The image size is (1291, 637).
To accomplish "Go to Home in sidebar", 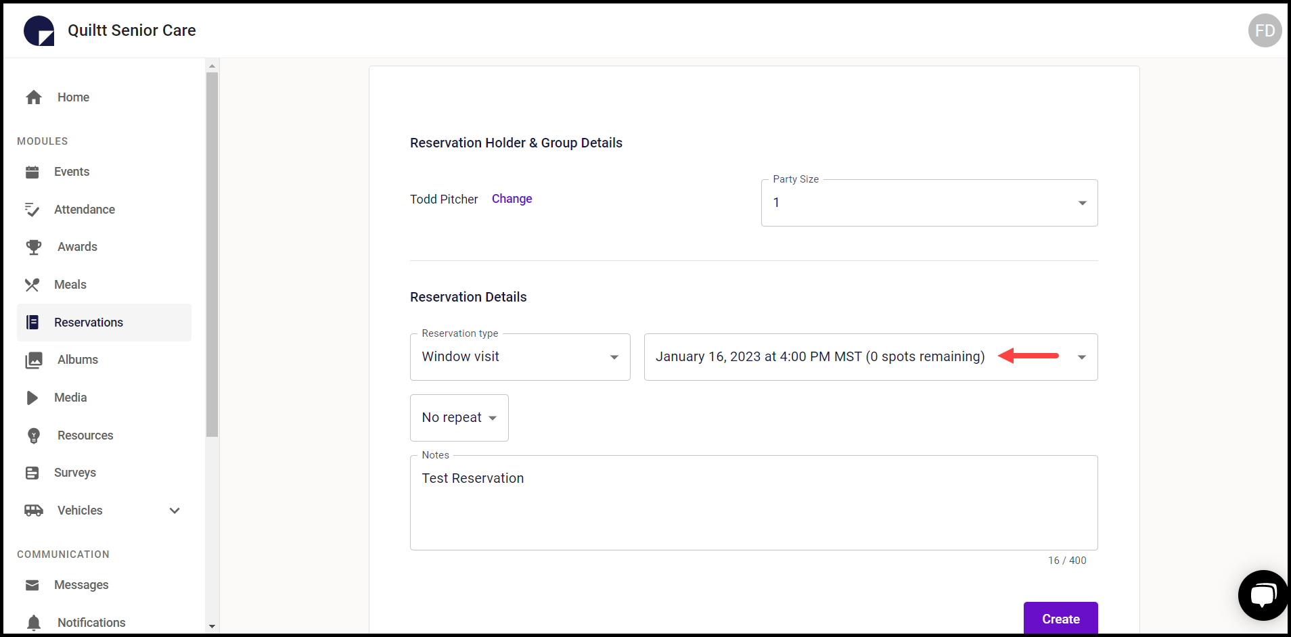I will (x=104, y=97).
